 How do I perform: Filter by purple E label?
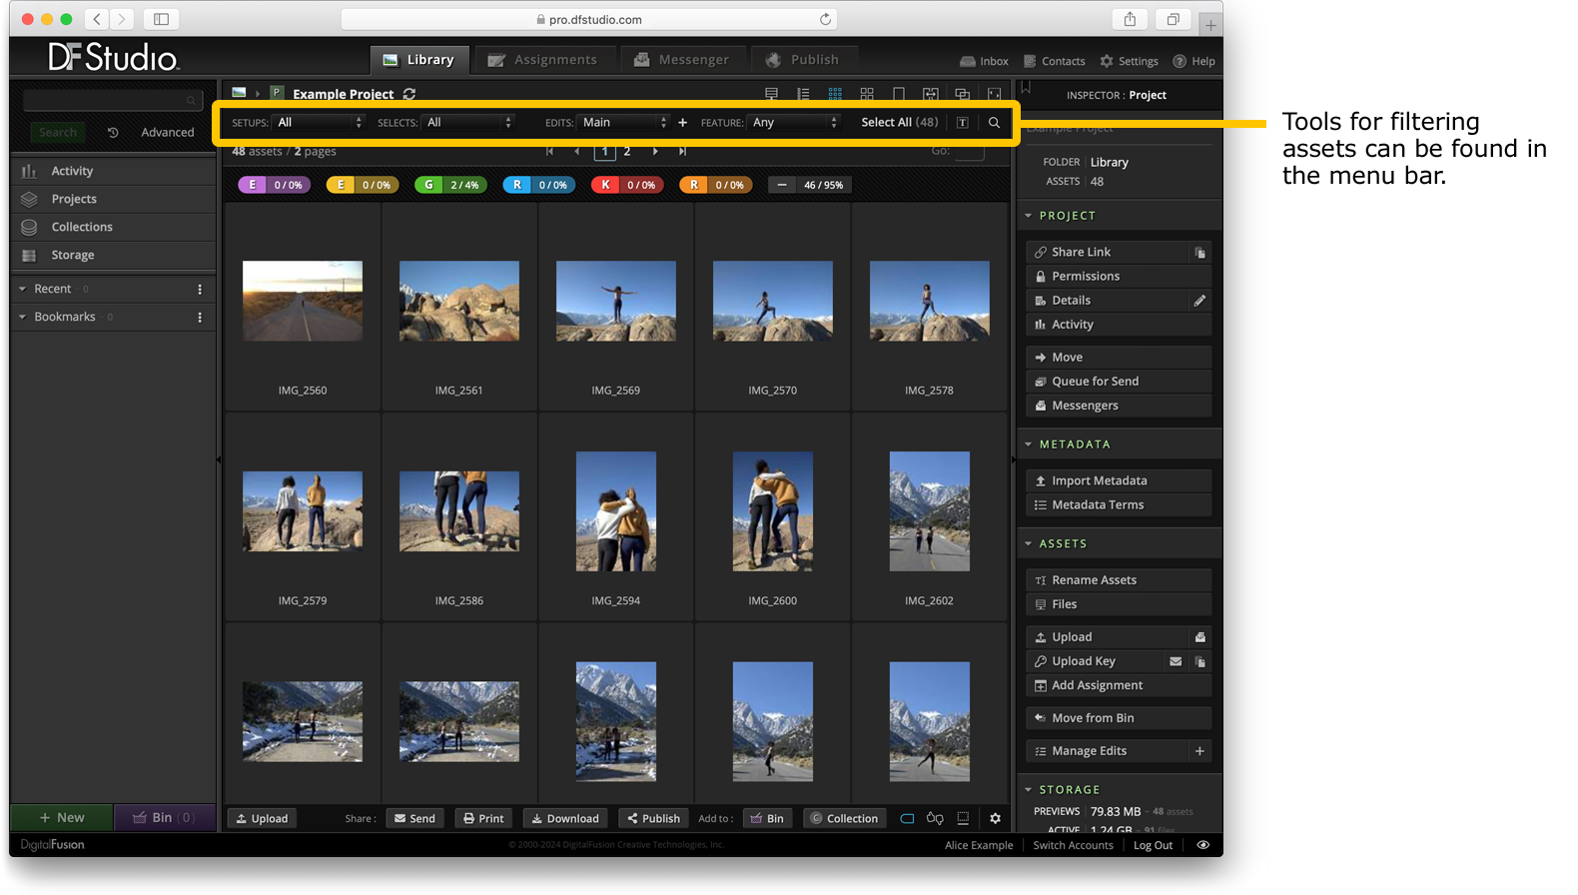click(275, 185)
